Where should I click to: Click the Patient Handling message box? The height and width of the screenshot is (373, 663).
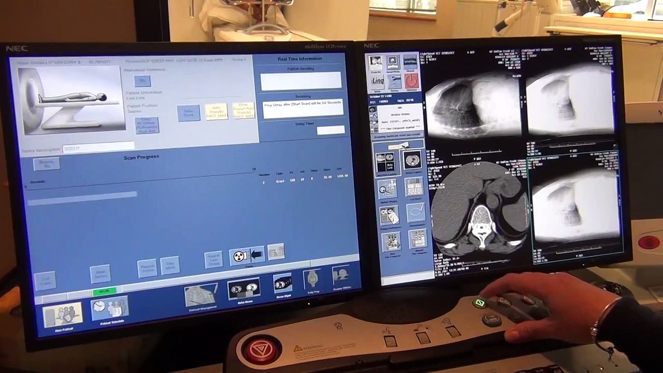(301, 81)
